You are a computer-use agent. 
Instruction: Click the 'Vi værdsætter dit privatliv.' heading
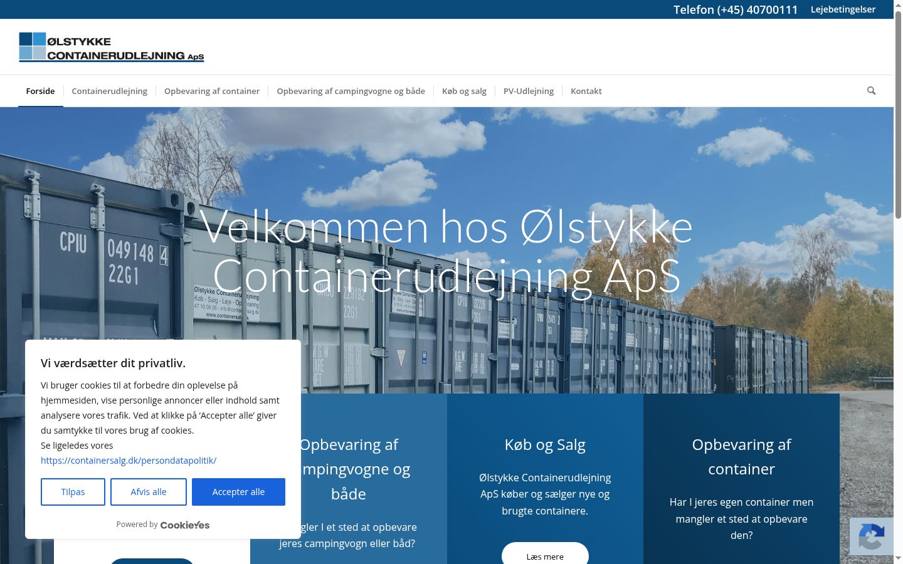pos(114,363)
